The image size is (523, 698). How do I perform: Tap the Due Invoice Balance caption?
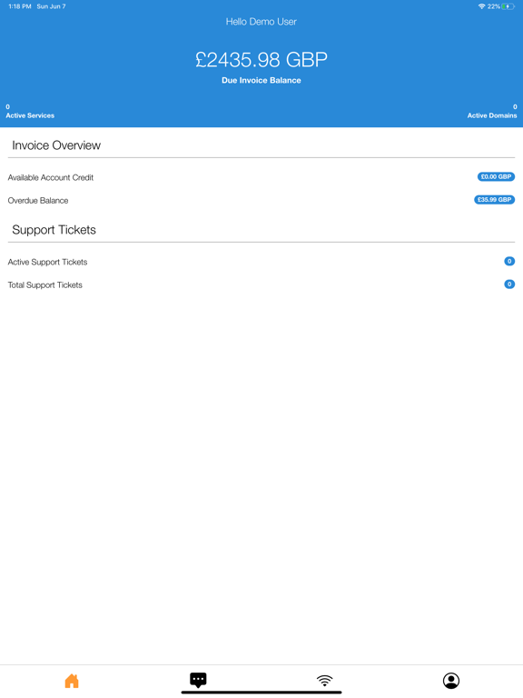tap(261, 81)
